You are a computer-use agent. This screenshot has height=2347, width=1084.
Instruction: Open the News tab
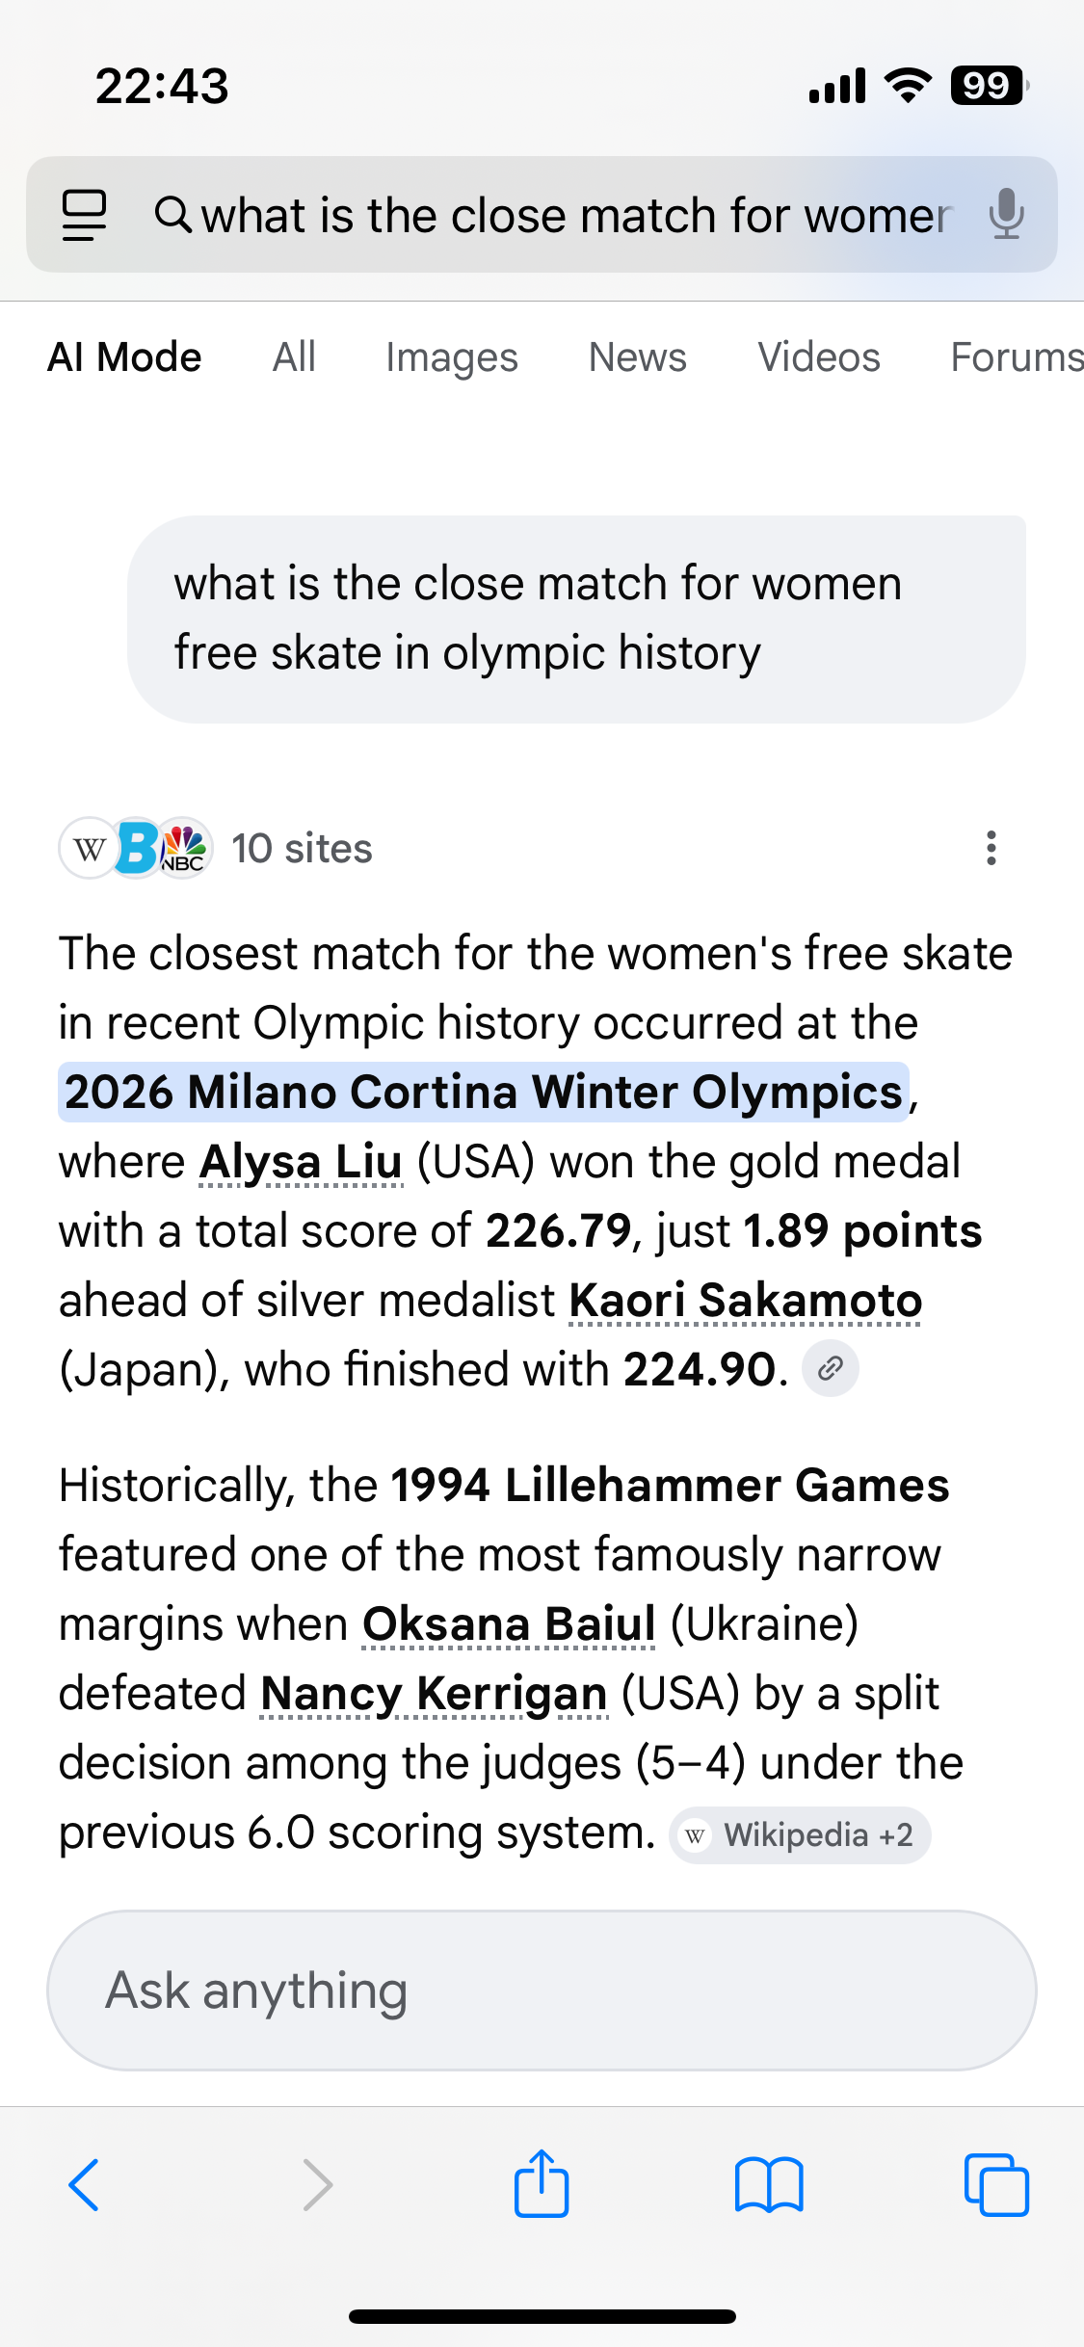(637, 357)
